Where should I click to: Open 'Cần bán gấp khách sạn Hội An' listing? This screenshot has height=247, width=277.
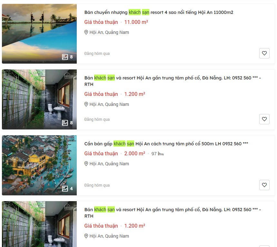click(x=166, y=144)
